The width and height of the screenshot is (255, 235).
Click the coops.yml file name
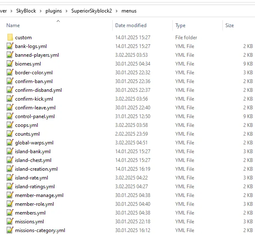[27, 125]
